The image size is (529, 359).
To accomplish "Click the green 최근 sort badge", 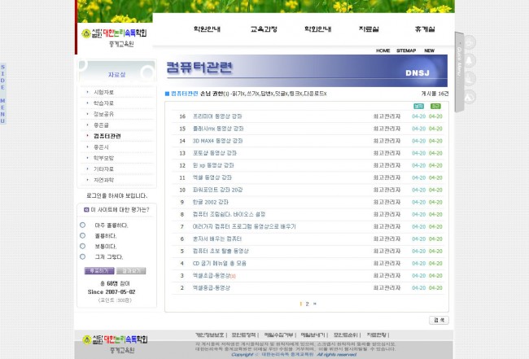I will point(435,106).
